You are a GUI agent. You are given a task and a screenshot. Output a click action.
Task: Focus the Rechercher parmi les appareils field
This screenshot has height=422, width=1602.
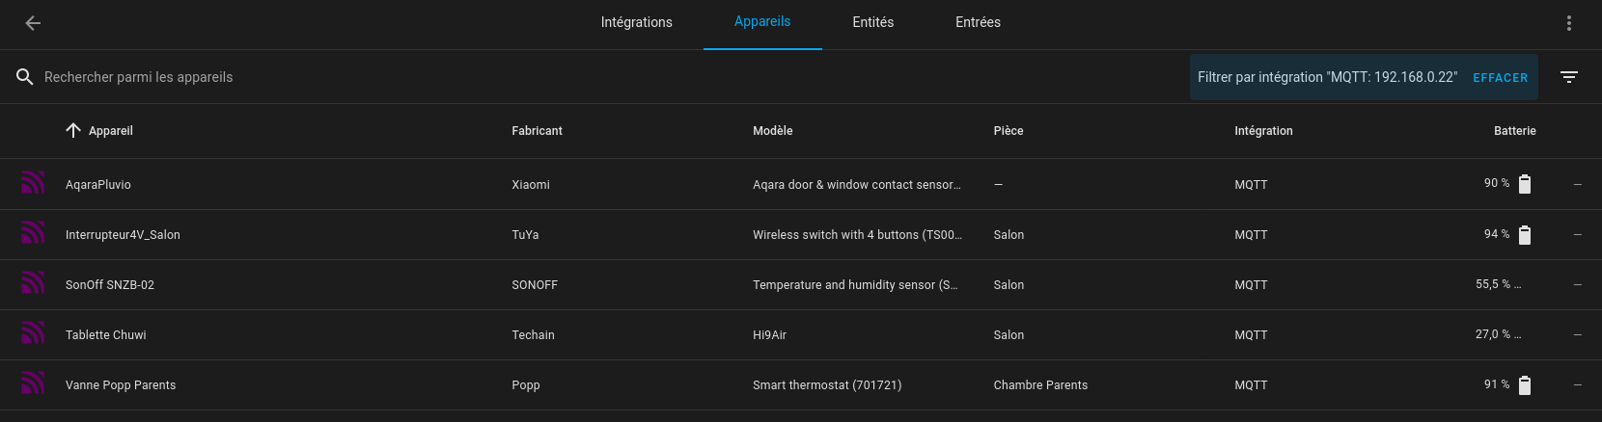[598, 77]
